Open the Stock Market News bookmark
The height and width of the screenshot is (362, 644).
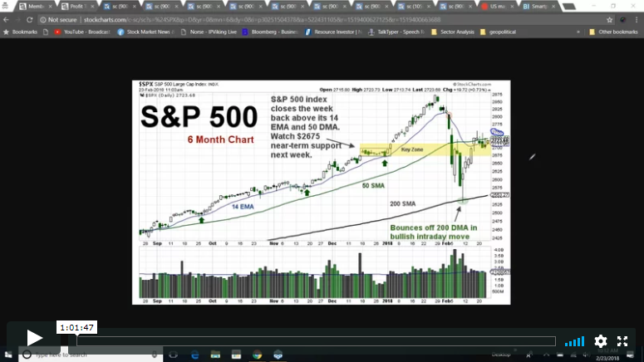coord(147,32)
